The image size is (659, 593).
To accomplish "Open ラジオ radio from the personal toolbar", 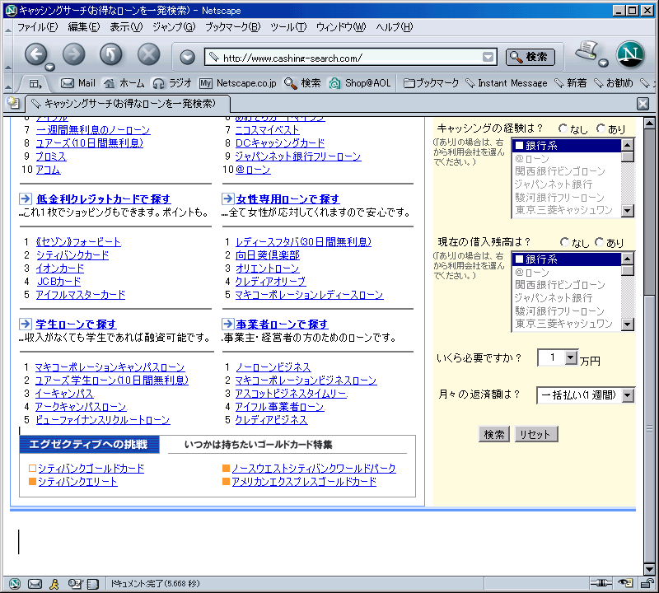I will coord(172,83).
